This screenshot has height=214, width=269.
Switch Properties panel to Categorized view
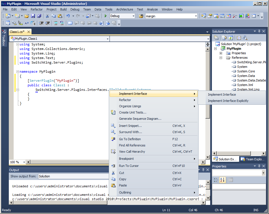point(216,180)
